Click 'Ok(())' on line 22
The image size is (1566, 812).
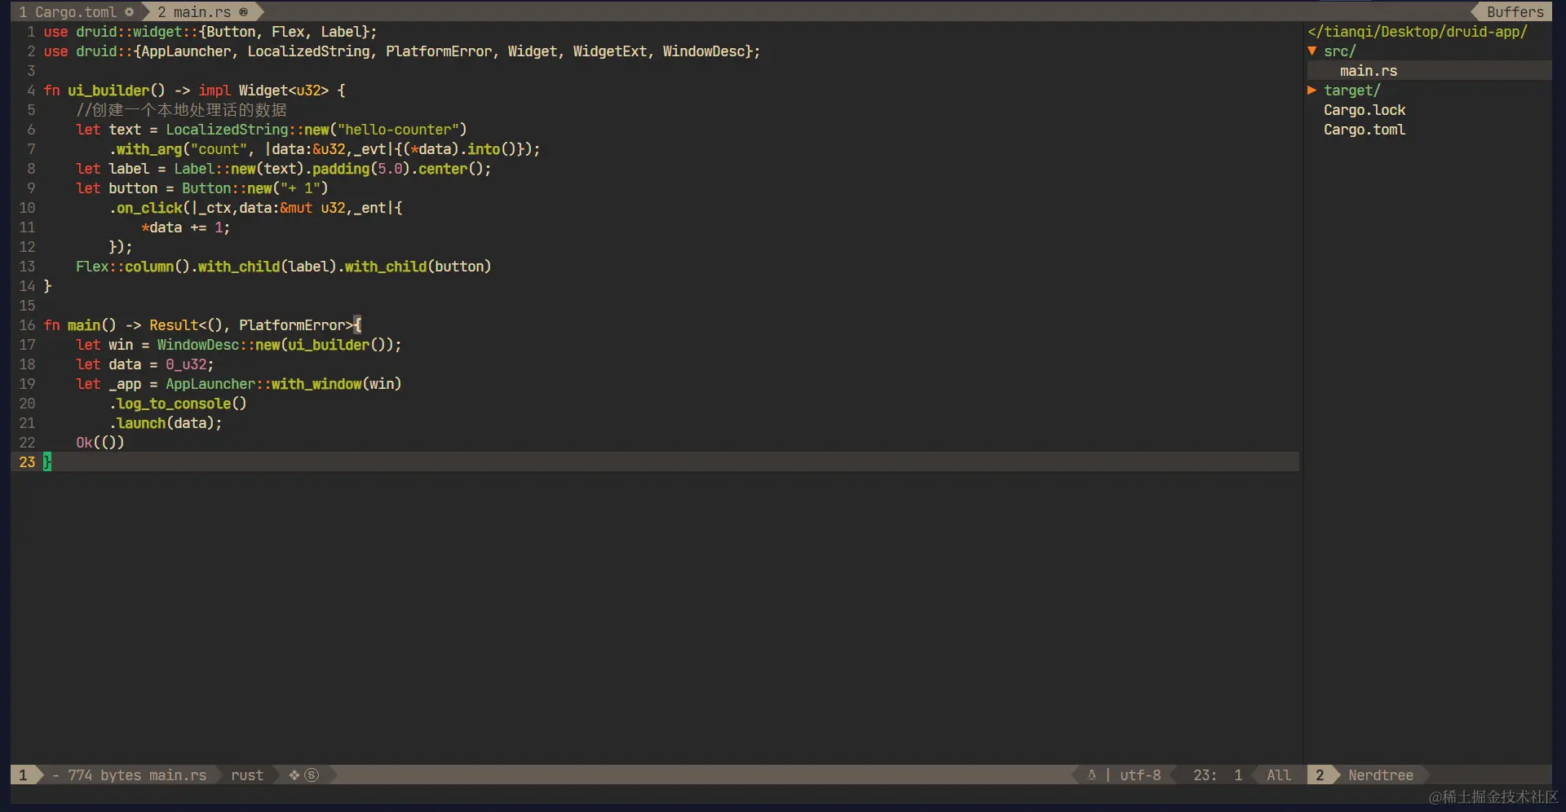(x=100, y=443)
